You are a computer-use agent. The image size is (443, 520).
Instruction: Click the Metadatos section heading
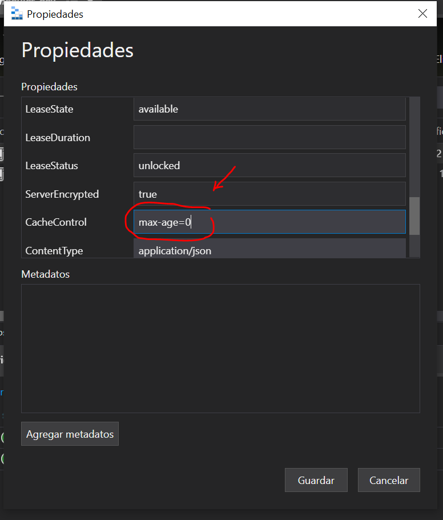click(45, 274)
